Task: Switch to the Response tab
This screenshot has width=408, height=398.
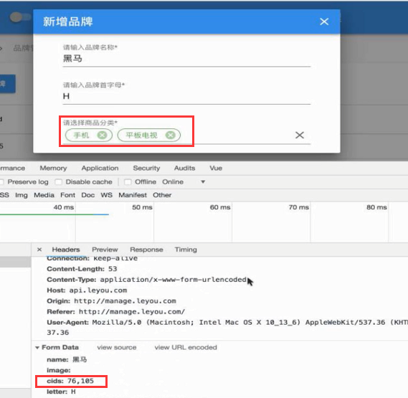Action: point(146,250)
